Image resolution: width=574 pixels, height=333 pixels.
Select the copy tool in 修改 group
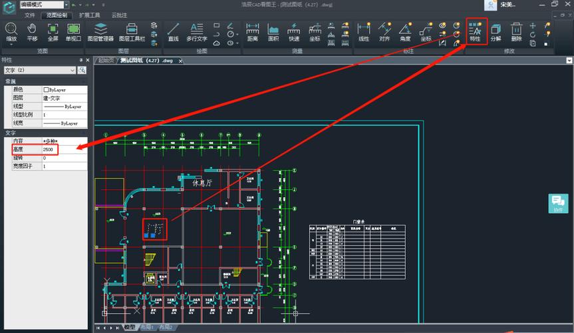[533, 43]
